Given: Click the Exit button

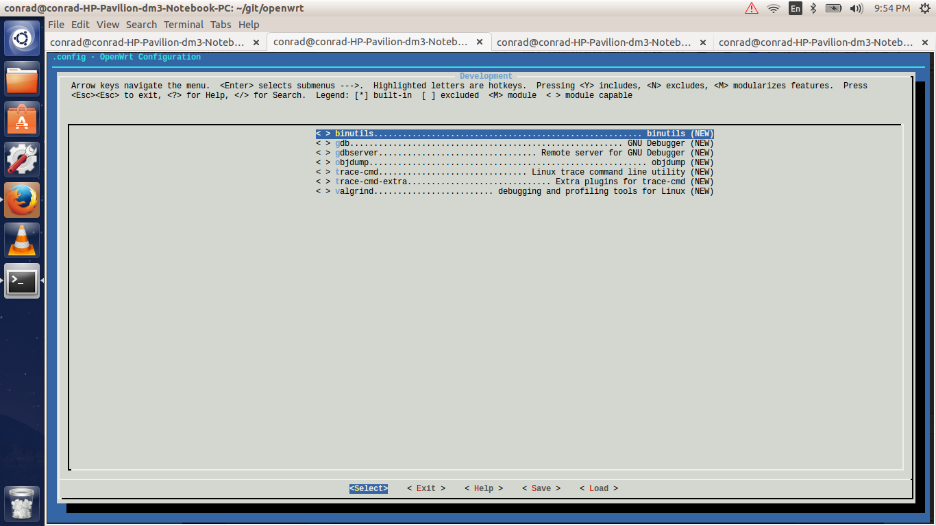Looking at the screenshot, I should click(426, 488).
